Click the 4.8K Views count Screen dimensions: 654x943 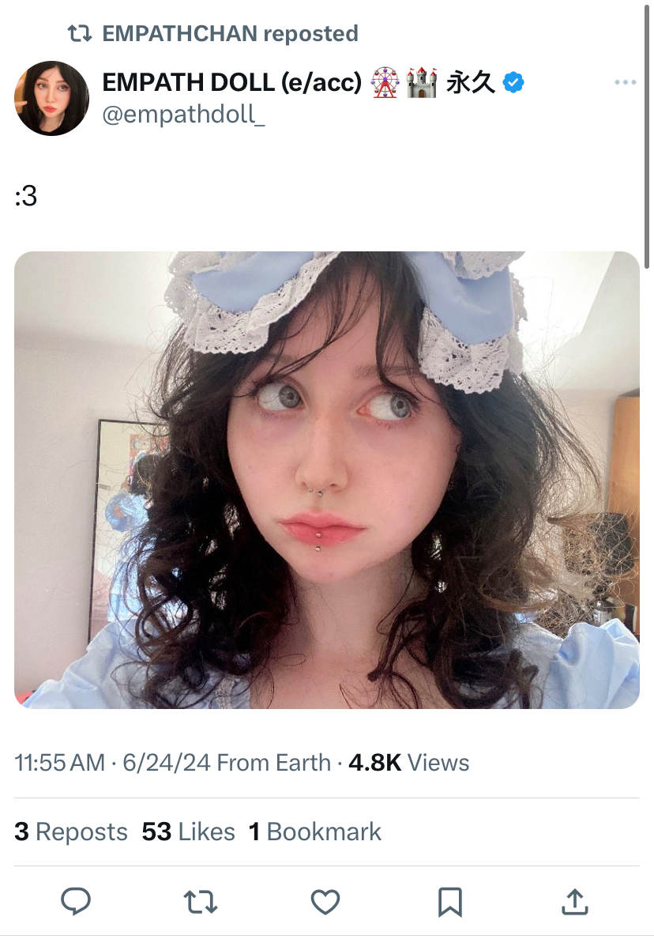[x=409, y=763]
